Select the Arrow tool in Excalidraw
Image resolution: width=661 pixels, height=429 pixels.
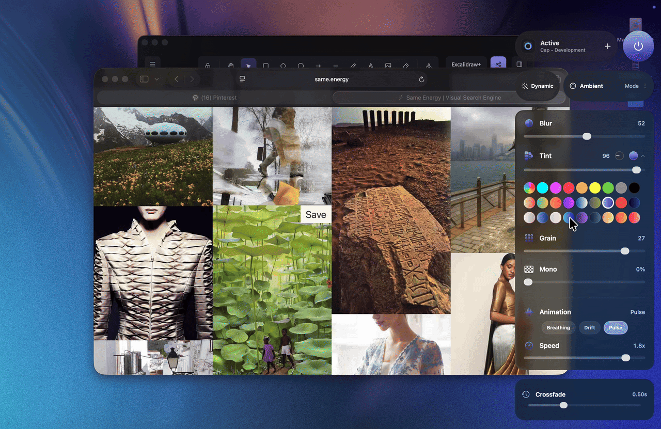coord(318,66)
